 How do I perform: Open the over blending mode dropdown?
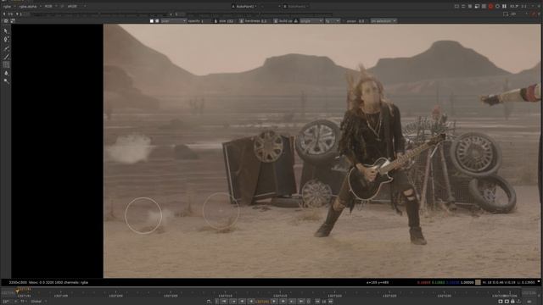[x=173, y=20]
